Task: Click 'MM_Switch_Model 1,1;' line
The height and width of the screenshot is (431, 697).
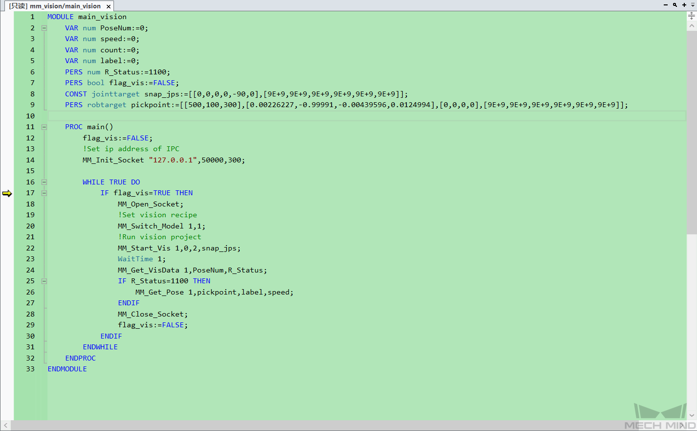Action: (162, 226)
